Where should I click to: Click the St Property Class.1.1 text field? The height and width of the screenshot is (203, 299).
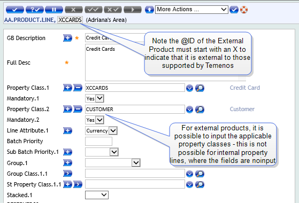tap(135, 184)
